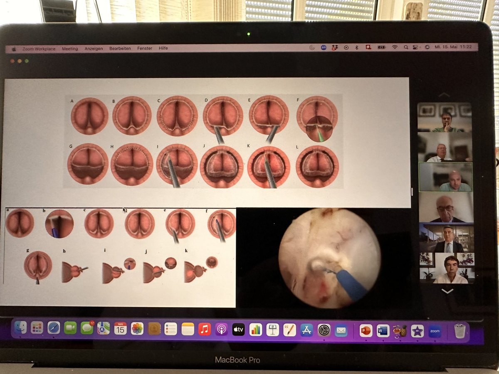Open the Hilfe menu
Viewport: 499px width, 374px height.
click(x=163, y=48)
